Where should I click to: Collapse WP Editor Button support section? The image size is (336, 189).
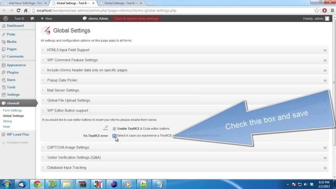[x=184, y=110]
